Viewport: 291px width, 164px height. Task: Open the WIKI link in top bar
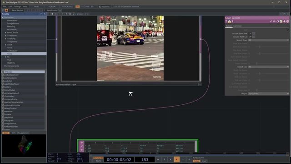click(36, 6)
